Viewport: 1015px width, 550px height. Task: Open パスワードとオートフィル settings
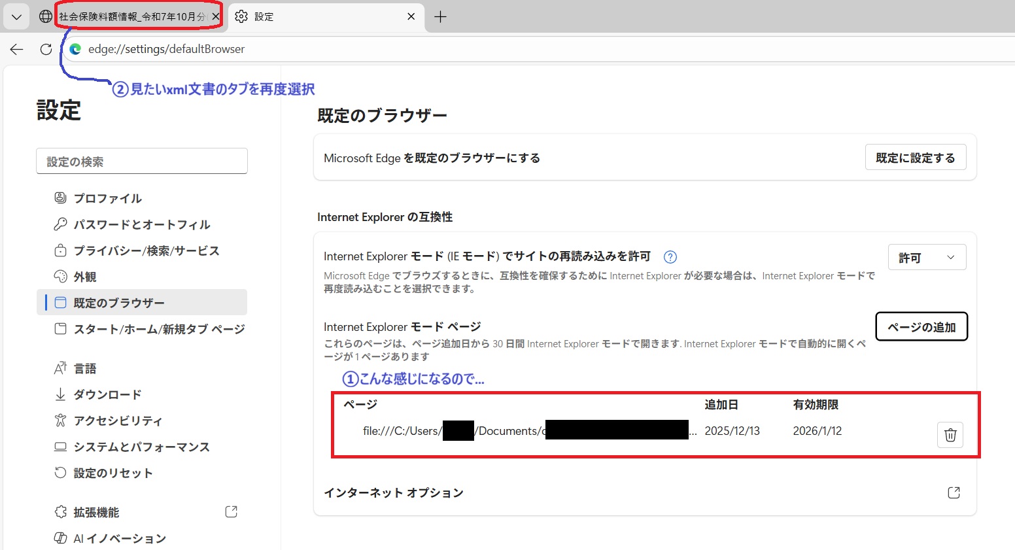141,224
